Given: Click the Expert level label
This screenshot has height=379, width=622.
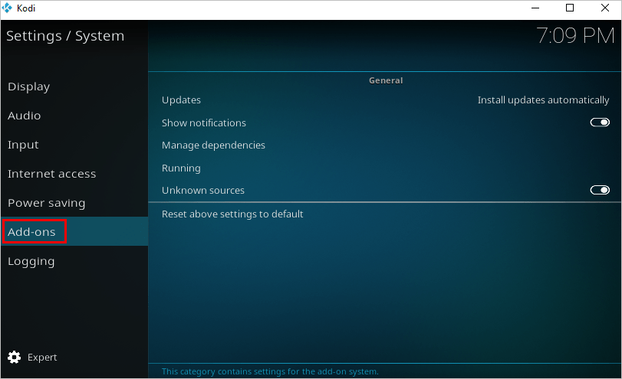Looking at the screenshot, I should [42, 358].
